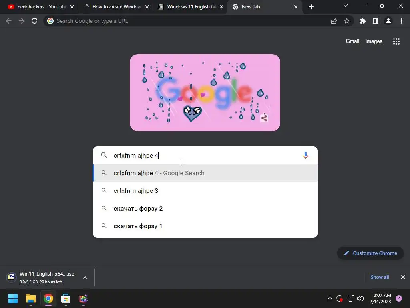Reload the current page
Image resolution: width=410 pixels, height=308 pixels.
pos(34,21)
